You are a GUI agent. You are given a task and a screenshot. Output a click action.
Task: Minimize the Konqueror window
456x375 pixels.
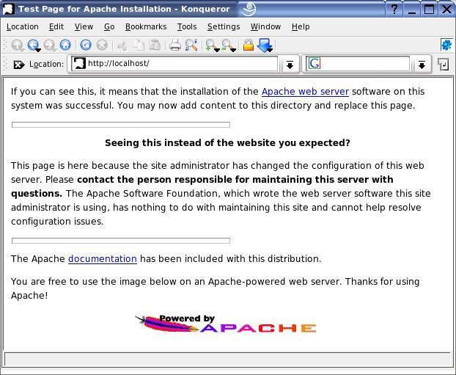click(x=412, y=9)
